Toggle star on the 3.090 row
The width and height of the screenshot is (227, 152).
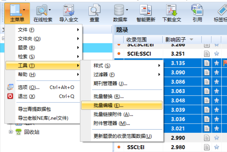coord(217,72)
